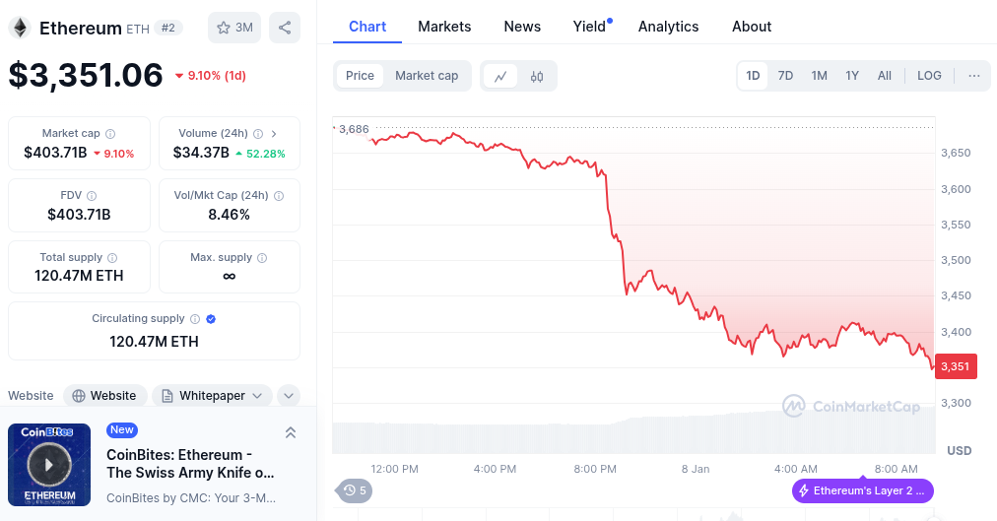Viewport: 997px width, 521px height.
Task: Click Market cap info icon
Action: coord(110,134)
